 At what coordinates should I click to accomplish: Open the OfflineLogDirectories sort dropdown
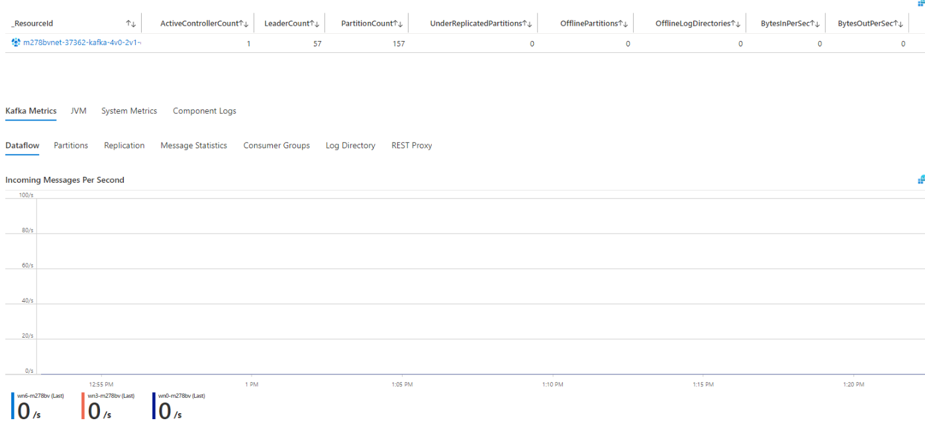tap(737, 22)
